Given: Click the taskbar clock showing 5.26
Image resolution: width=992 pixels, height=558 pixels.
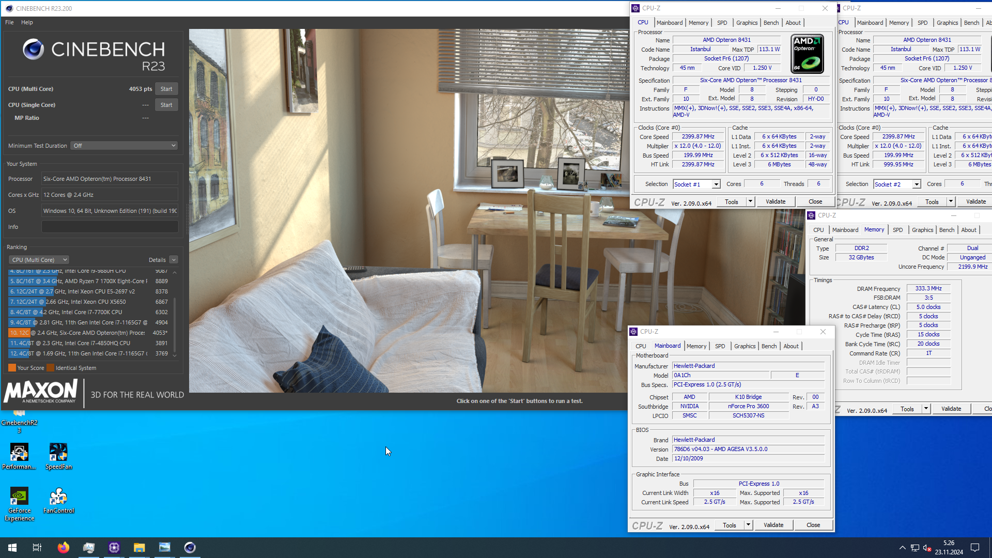Looking at the screenshot, I should click(949, 548).
